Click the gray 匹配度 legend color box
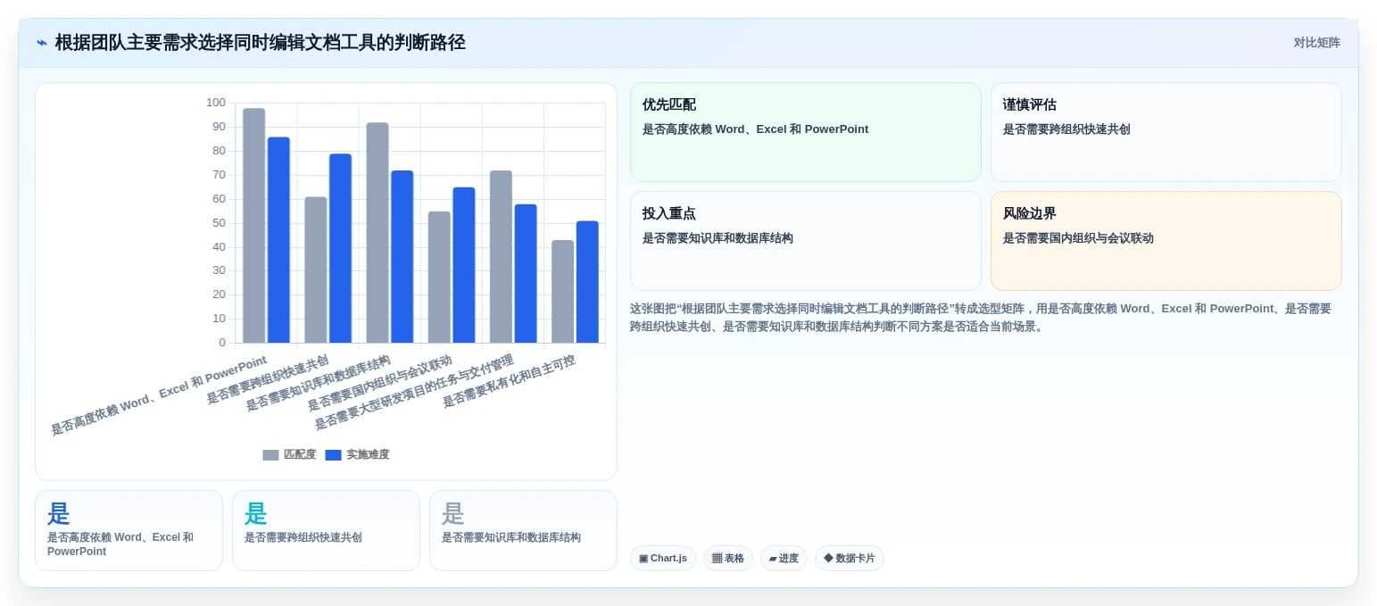The image size is (1377, 606). point(270,455)
